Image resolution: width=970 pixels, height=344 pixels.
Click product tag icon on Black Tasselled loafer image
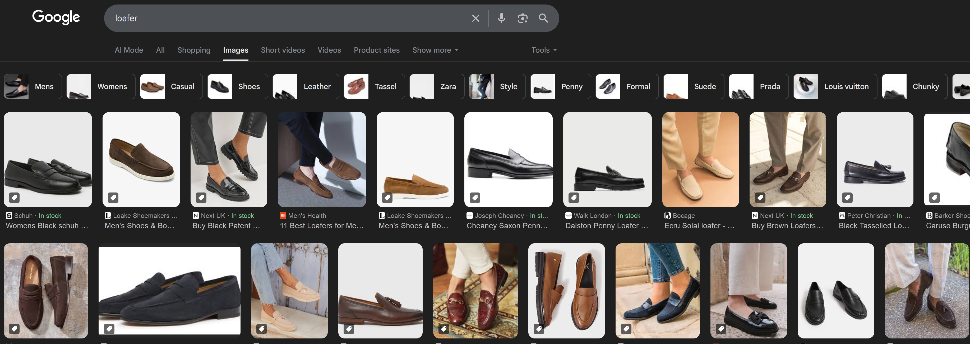point(847,198)
